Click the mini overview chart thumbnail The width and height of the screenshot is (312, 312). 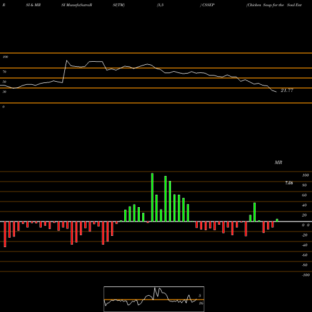click(154, 299)
